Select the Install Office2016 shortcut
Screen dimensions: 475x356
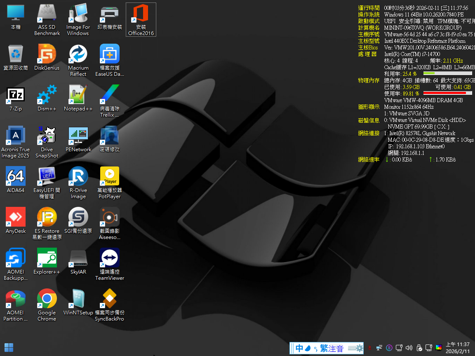coord(141,14)
